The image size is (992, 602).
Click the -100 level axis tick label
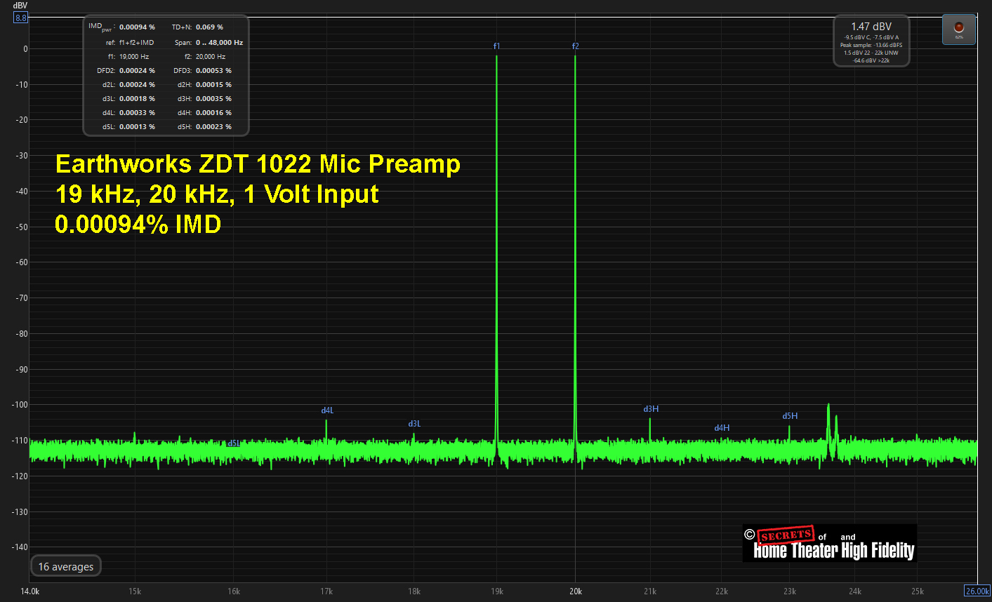tap(19, 405)
